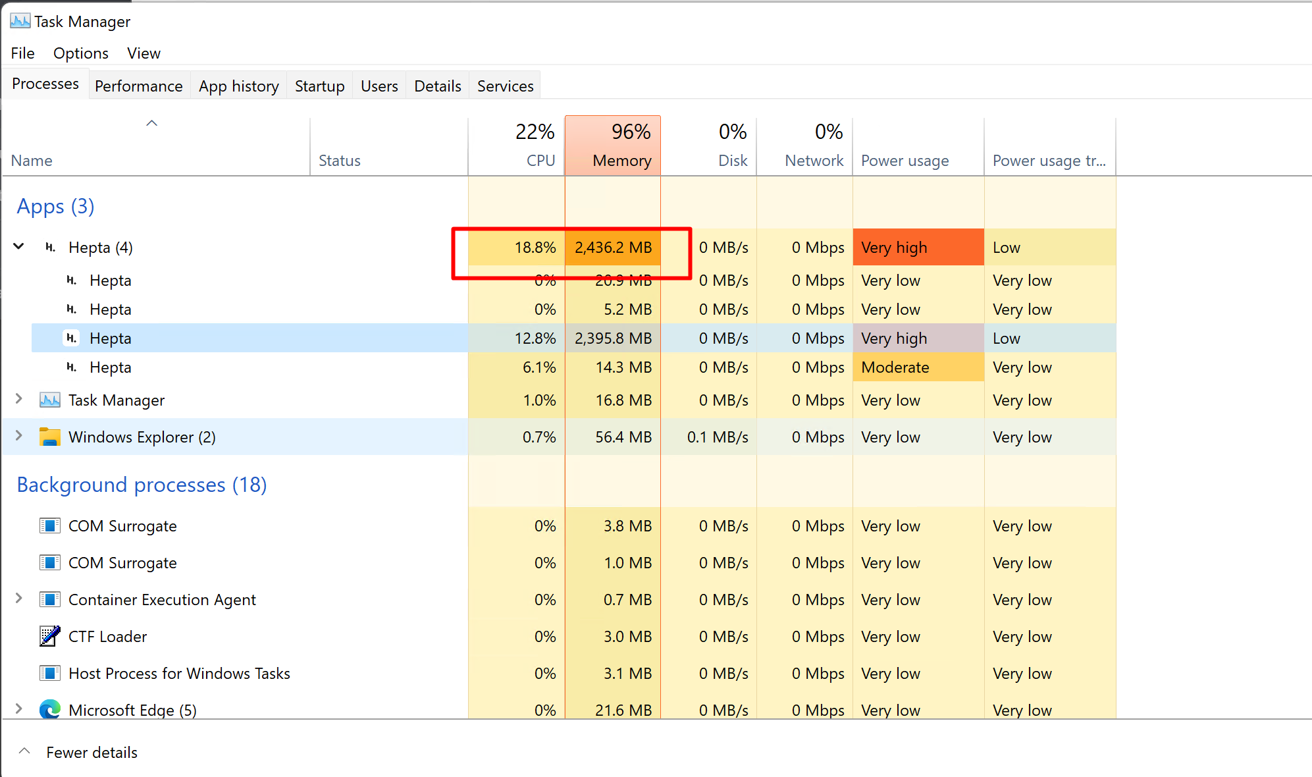Click the Moderate power usage cell
1312x777 pixels.
tap(919, 367)
